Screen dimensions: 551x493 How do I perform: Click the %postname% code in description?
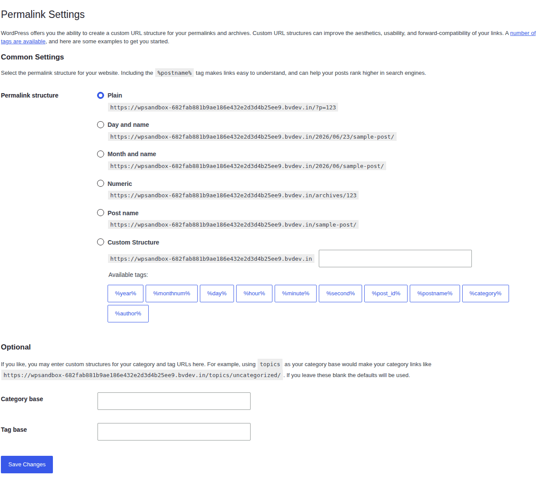point(174,73)
